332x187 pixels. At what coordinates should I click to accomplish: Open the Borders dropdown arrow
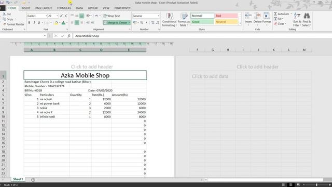click(x=51, y=22)
